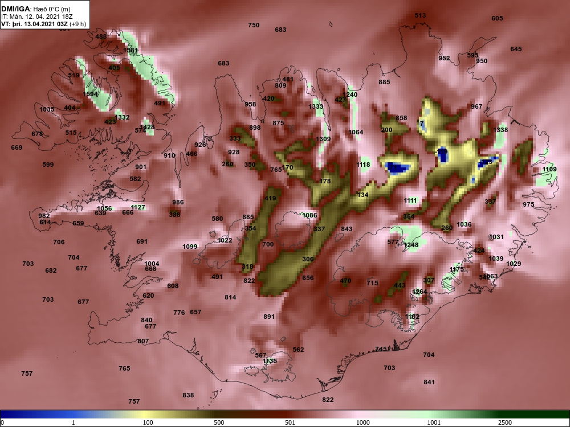Click the value "1035"
This screenshot has width=570, height=427.
click(47, 109)
